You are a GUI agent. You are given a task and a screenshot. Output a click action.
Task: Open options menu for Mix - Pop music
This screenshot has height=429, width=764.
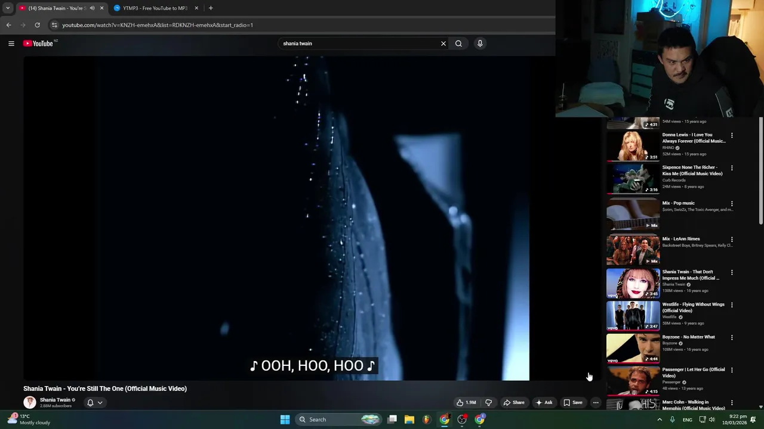pyautogui.click(x=732, y=204)
